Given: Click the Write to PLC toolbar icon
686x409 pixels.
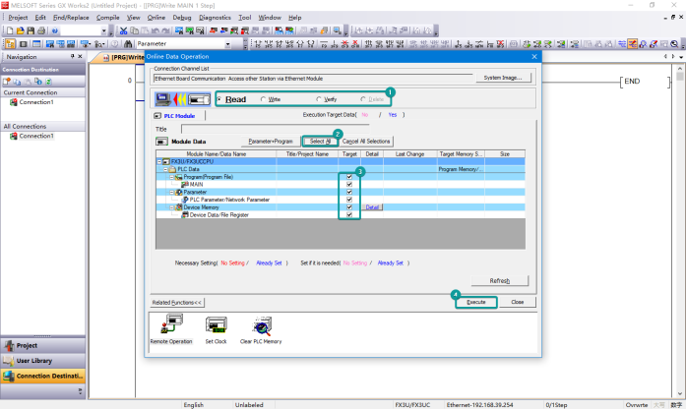Looking at the screenshot, I should tap(213, 31).
